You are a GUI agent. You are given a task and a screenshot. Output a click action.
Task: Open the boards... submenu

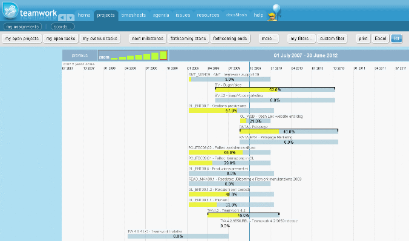62,27
